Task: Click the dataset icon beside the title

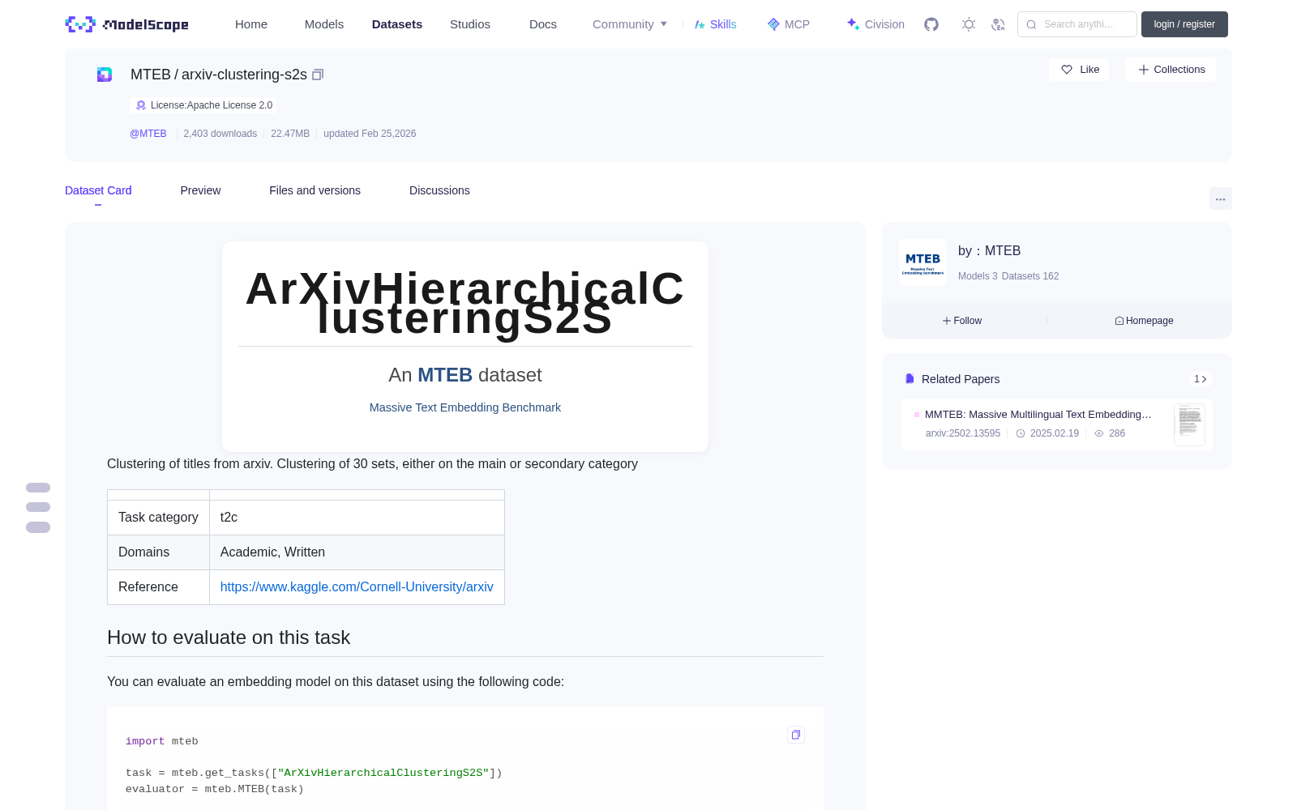Action: [105, 75]
